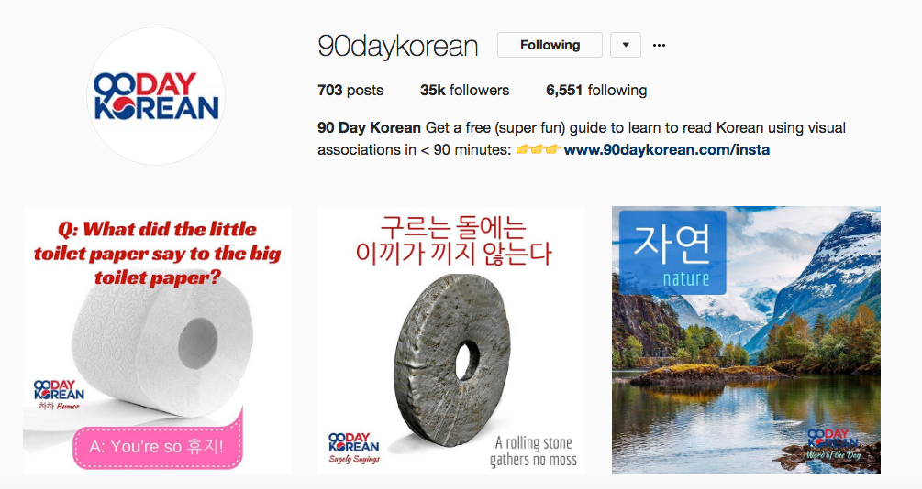This screenshot has height=489, width=922.
Task: Click the Sagely Sayings logo on stone post
Action: [x=354, y=448]
